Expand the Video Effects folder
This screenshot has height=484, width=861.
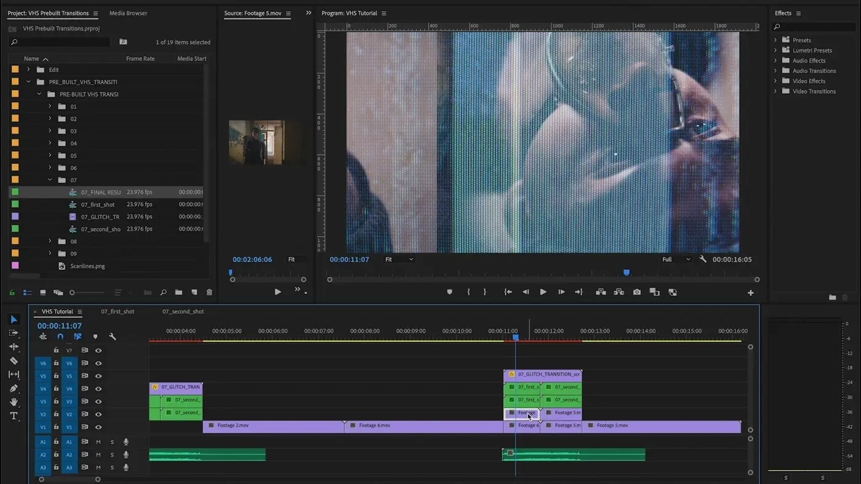coord(775,81)
